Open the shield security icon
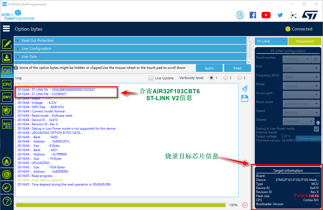The width and height of the screenshot is (323, 210). [7, 111]
